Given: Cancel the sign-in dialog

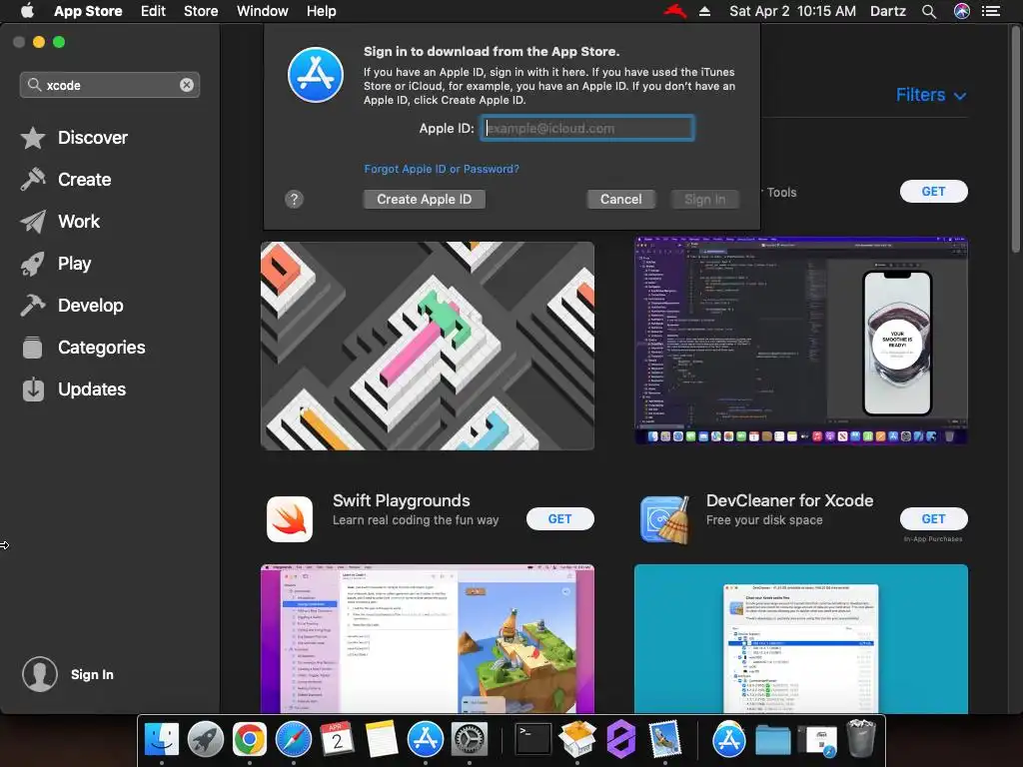Looking at the screenshot, I should 621,200.
